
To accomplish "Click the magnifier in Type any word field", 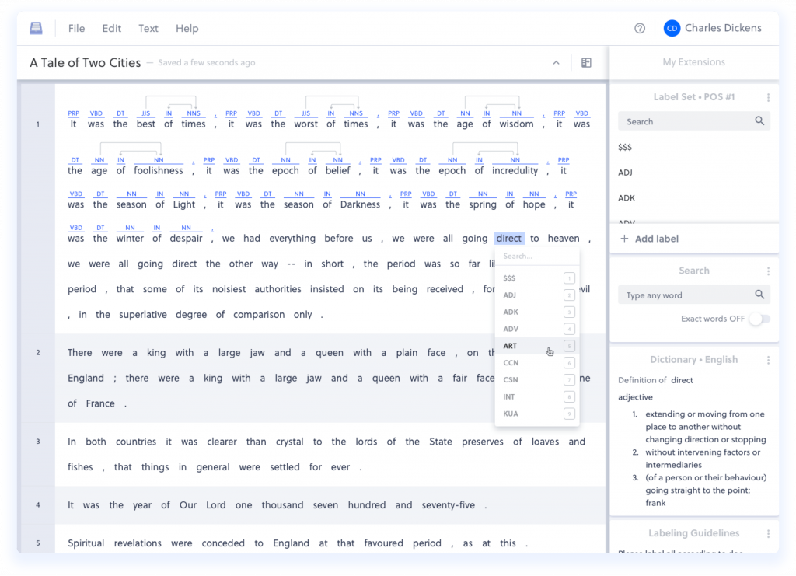I will 759,295.
